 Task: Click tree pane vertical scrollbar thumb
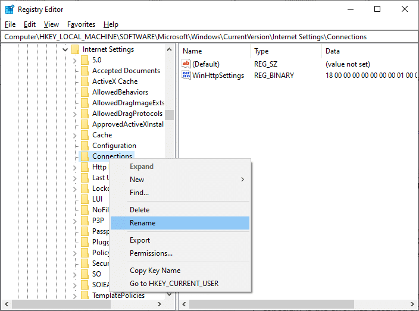tap(169, 115)
